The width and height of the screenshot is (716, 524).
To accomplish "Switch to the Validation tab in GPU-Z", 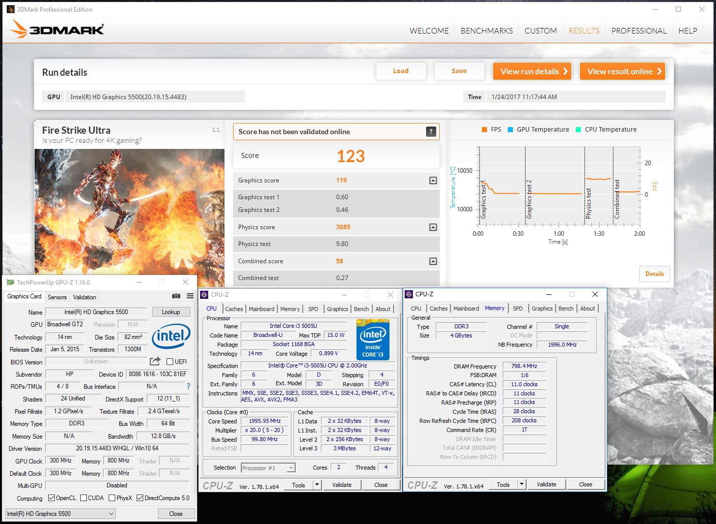I will [x=84, y=297].
